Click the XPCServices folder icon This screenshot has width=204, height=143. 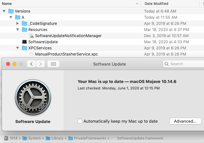click(24, 48)
